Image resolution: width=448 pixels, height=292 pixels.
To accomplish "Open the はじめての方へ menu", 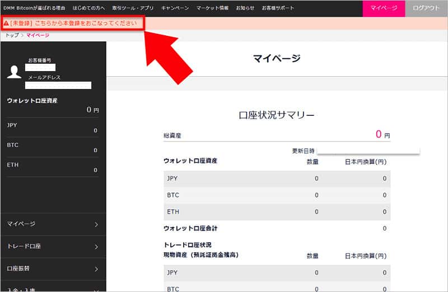I will click(x=88, y=8).
